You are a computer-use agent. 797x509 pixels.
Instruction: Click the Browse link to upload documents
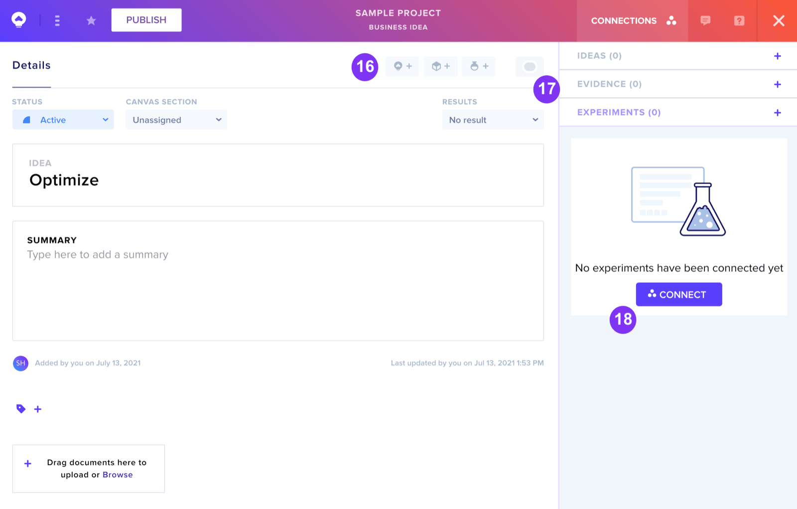(118, 475)
